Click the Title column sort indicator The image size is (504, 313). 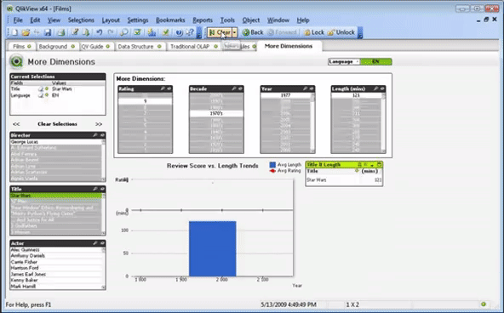[x=357, y=171]
